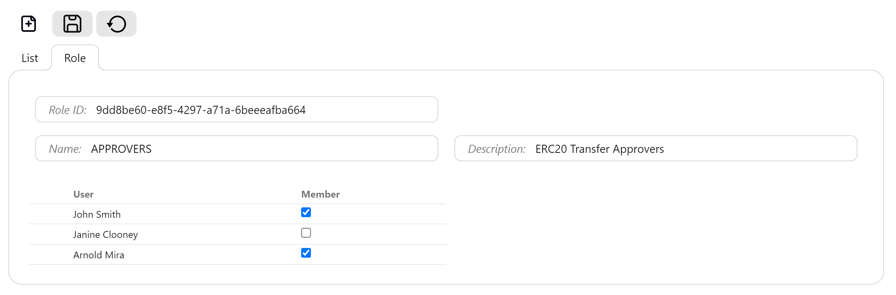
Task: Focus the Name field containing APPROVERS
Action: click(x=237, y=148)
